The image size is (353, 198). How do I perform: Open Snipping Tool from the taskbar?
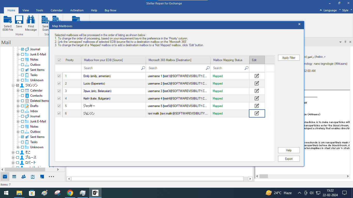[x=57, y=193]
